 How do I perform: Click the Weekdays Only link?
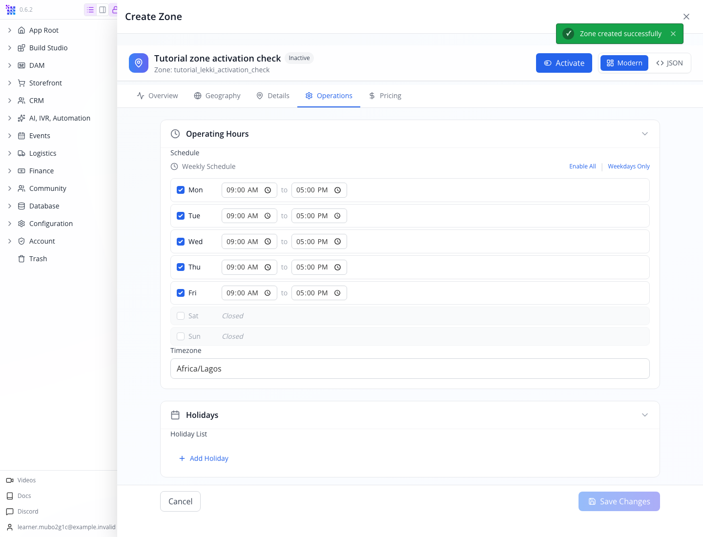click(629, 166)
